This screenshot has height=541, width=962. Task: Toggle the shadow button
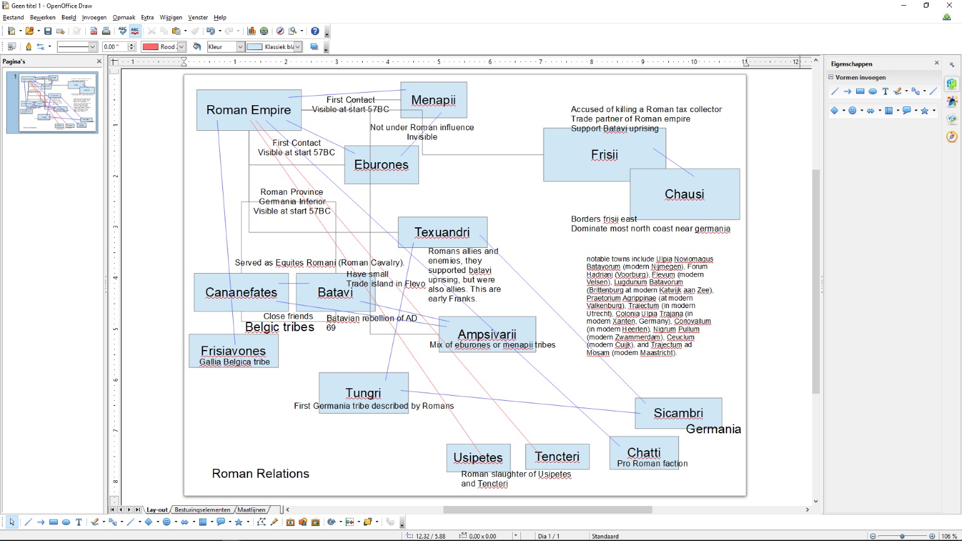click(x=314, y=47)
